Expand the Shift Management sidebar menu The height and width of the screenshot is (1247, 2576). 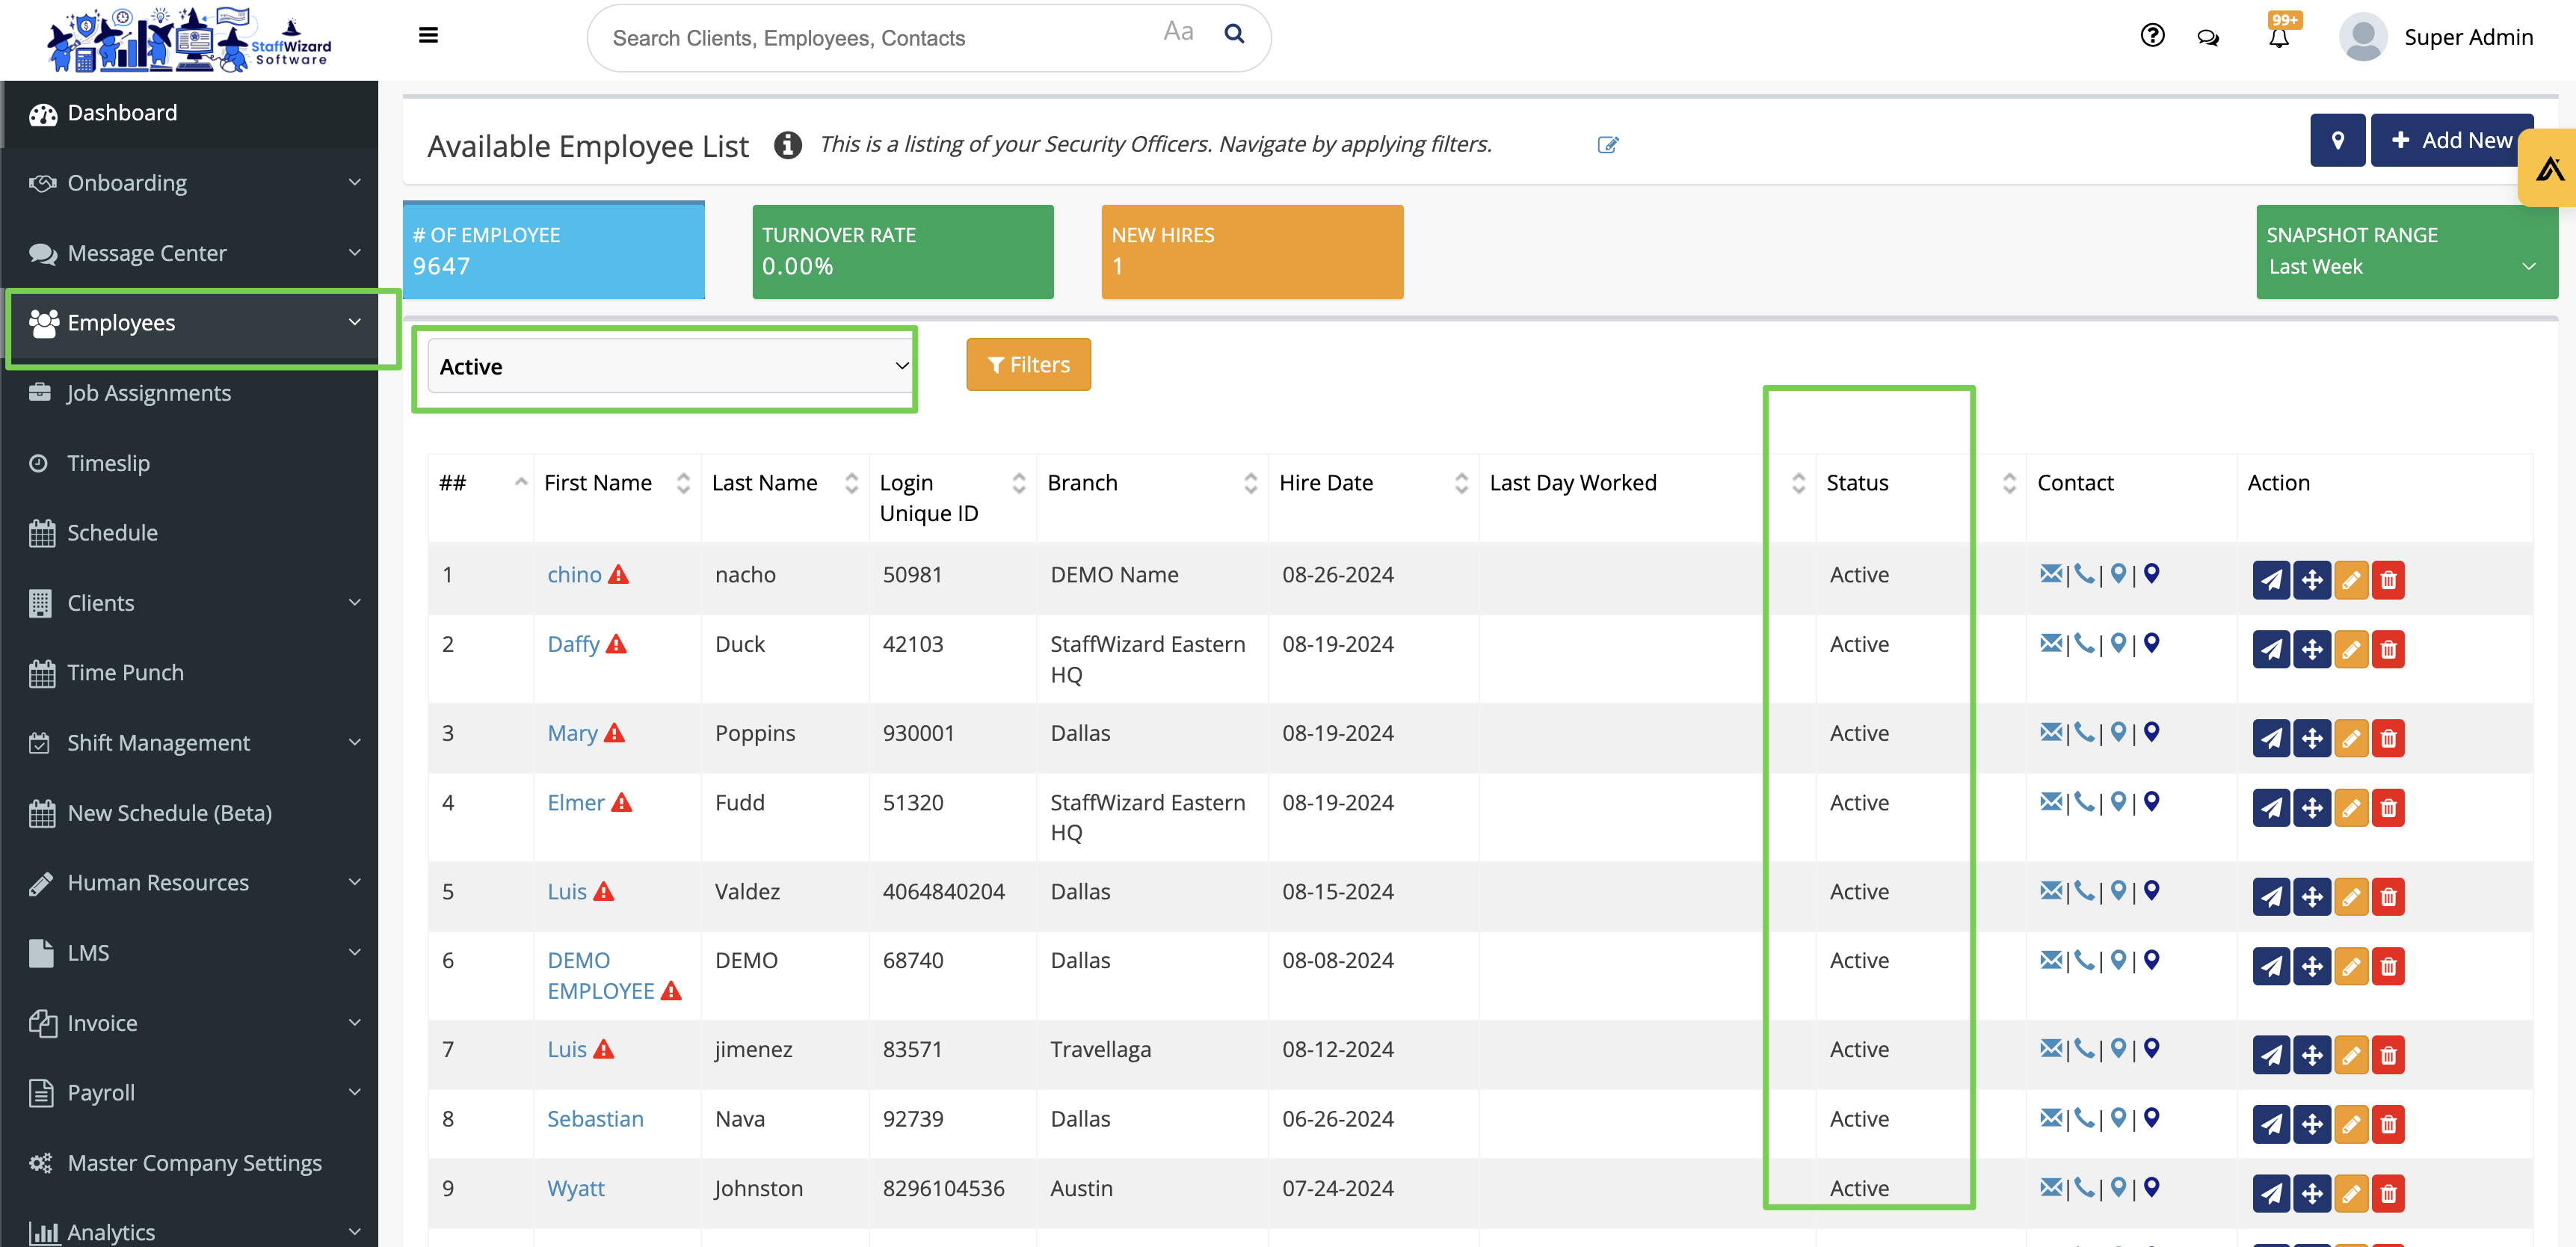pos(190,743)
